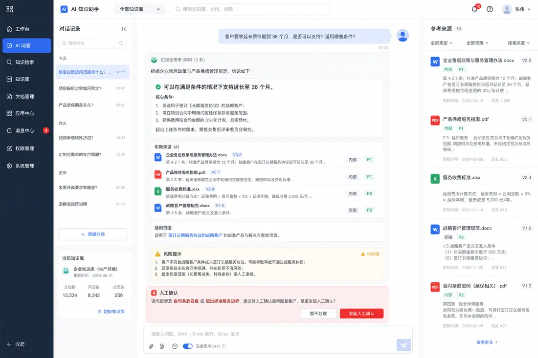Open conversation 发票开具要求有哪些?
Viewport: 538px width, 358px height.
[x=92, y=188]
